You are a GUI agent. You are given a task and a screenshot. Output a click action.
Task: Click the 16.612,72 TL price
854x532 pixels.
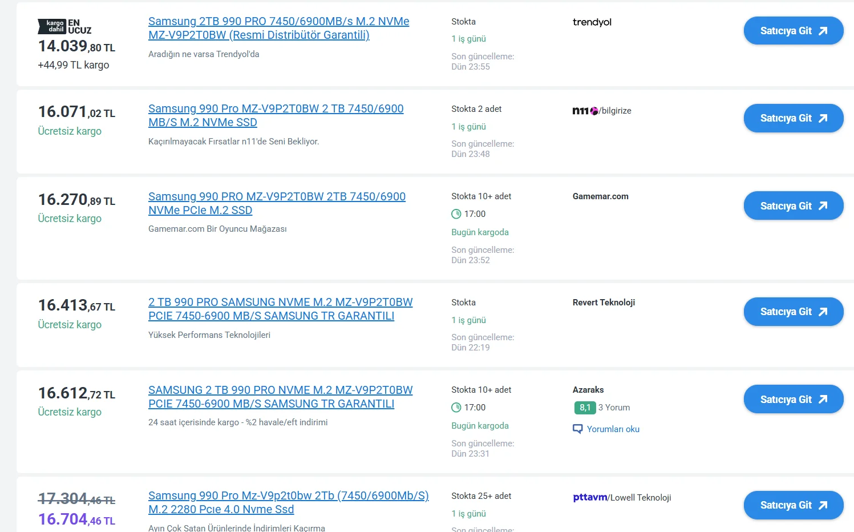(x=76, y=393)
